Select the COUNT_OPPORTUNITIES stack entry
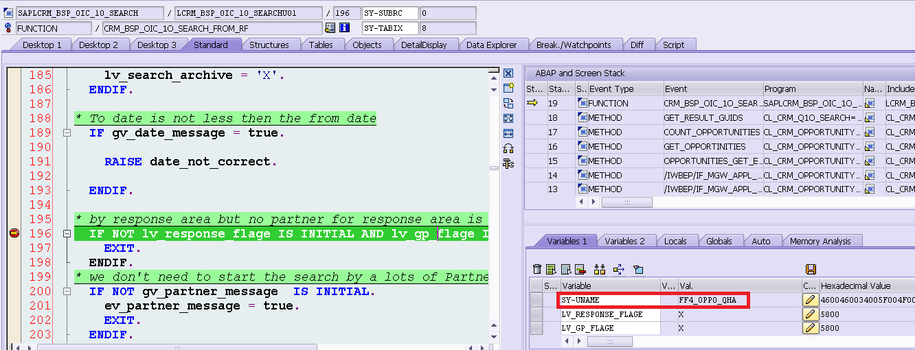This screenshot has width=915, height=350. tap(713, 132)
